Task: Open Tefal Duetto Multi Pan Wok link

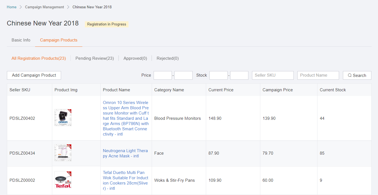Action: 125,180
